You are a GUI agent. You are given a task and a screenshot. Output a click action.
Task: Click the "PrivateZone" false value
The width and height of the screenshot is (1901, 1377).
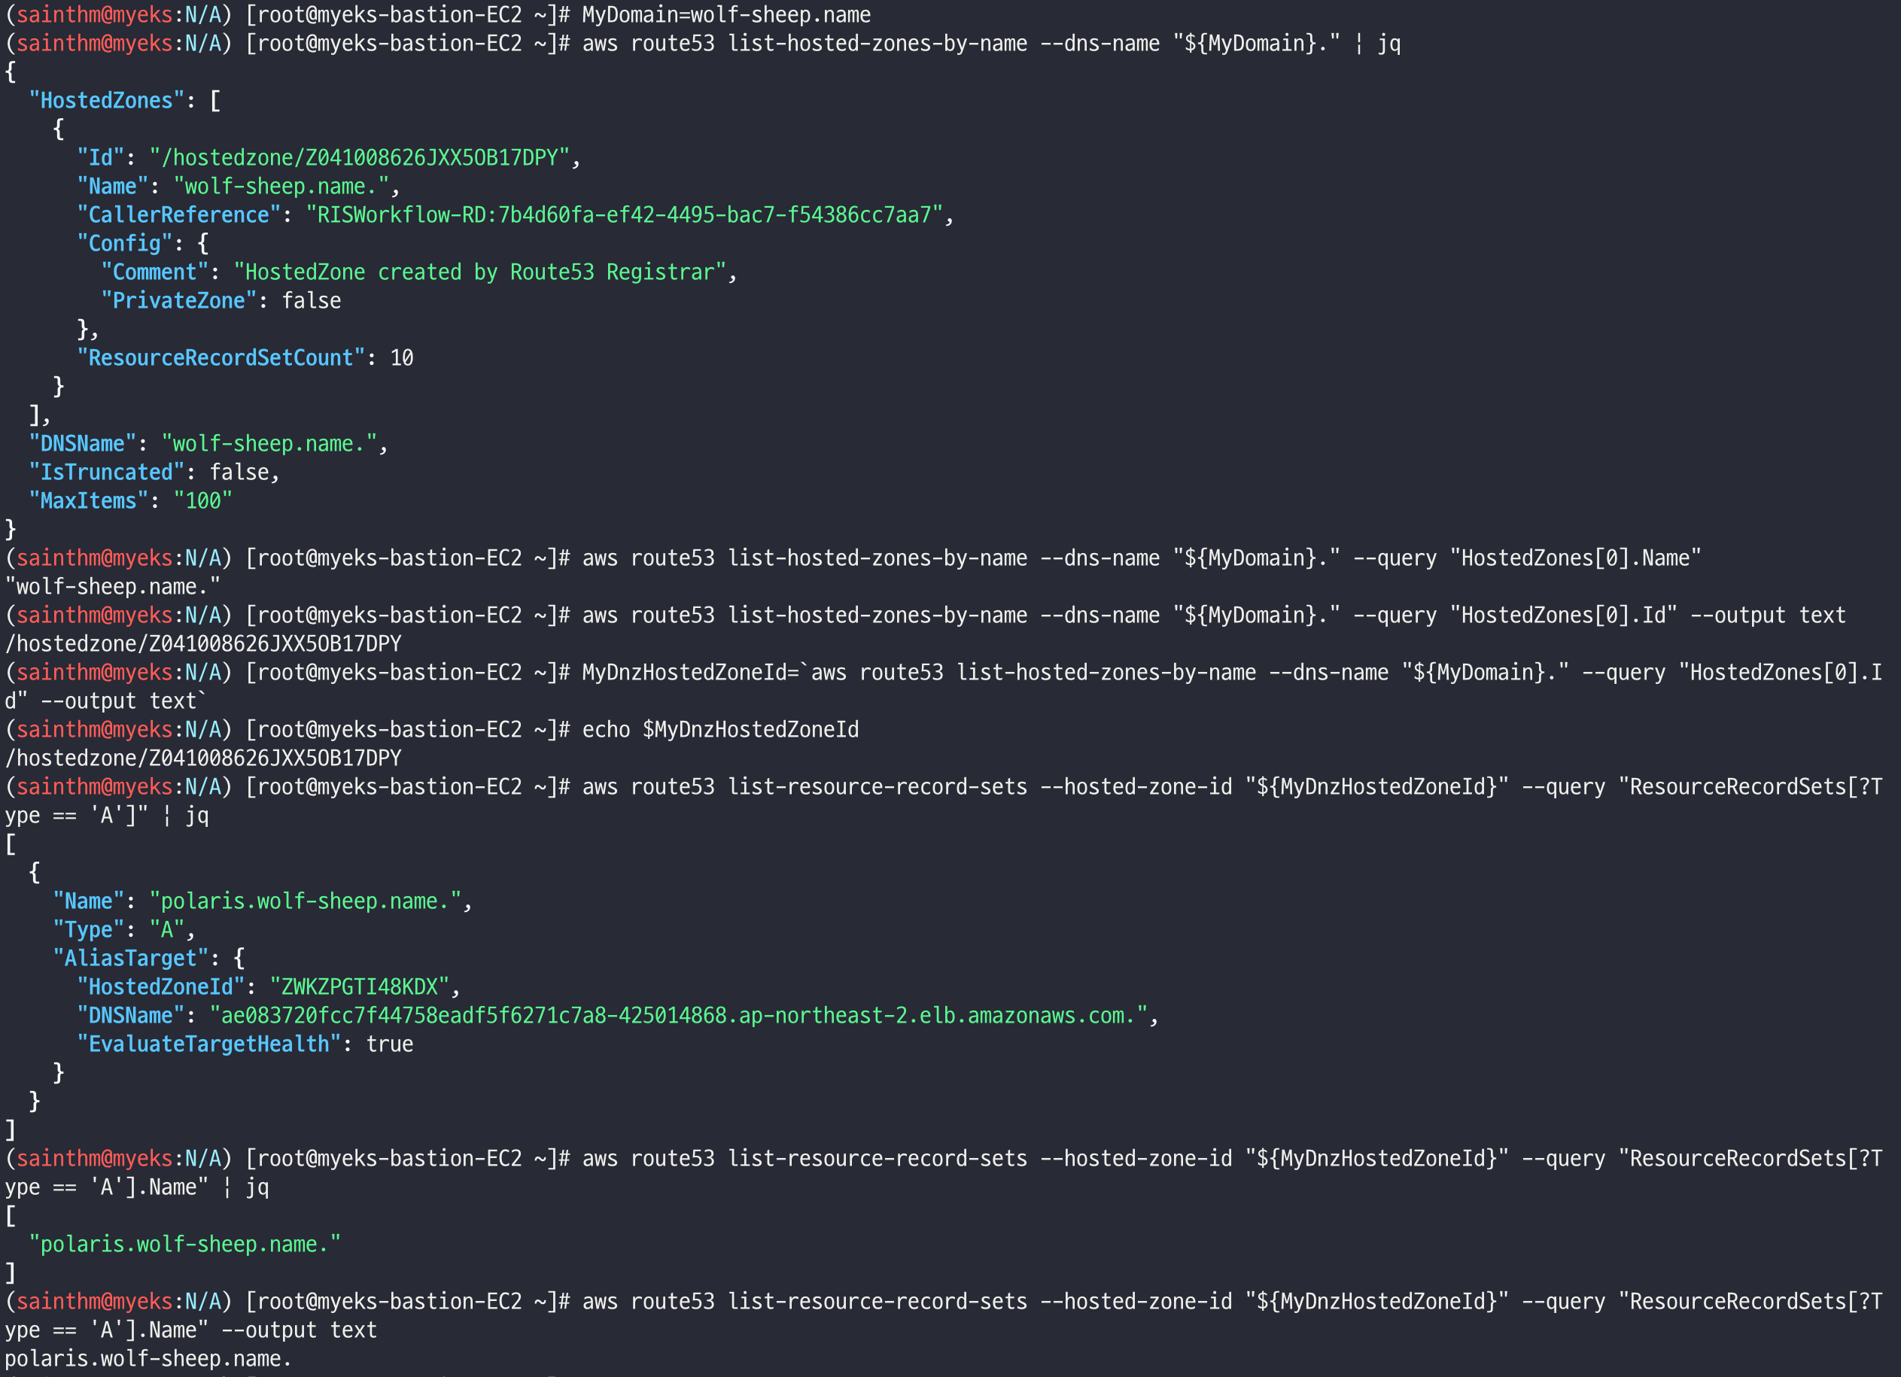311,301
